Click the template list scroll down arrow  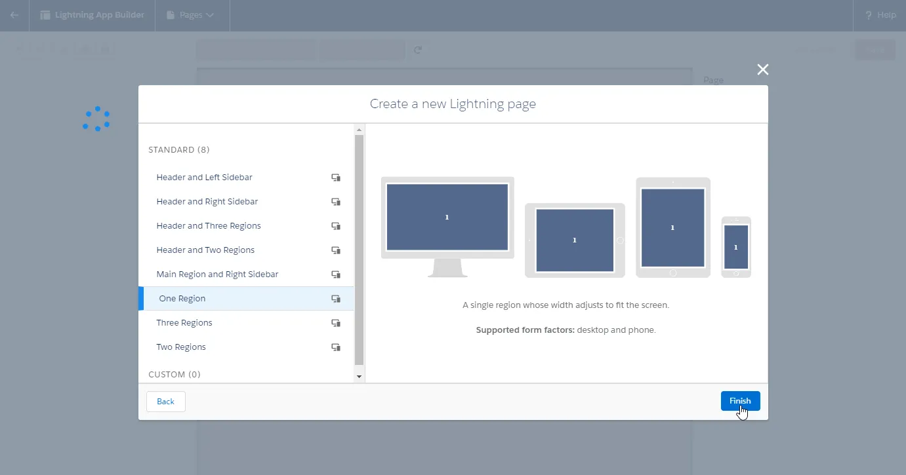tap(359, 377)
